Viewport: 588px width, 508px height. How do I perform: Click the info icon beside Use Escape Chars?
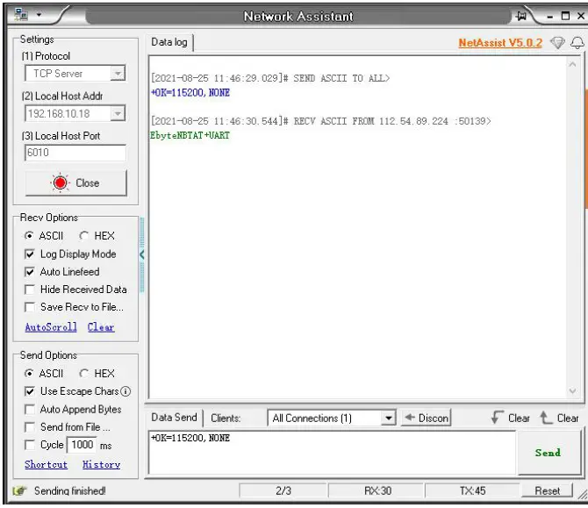(125, 391)
